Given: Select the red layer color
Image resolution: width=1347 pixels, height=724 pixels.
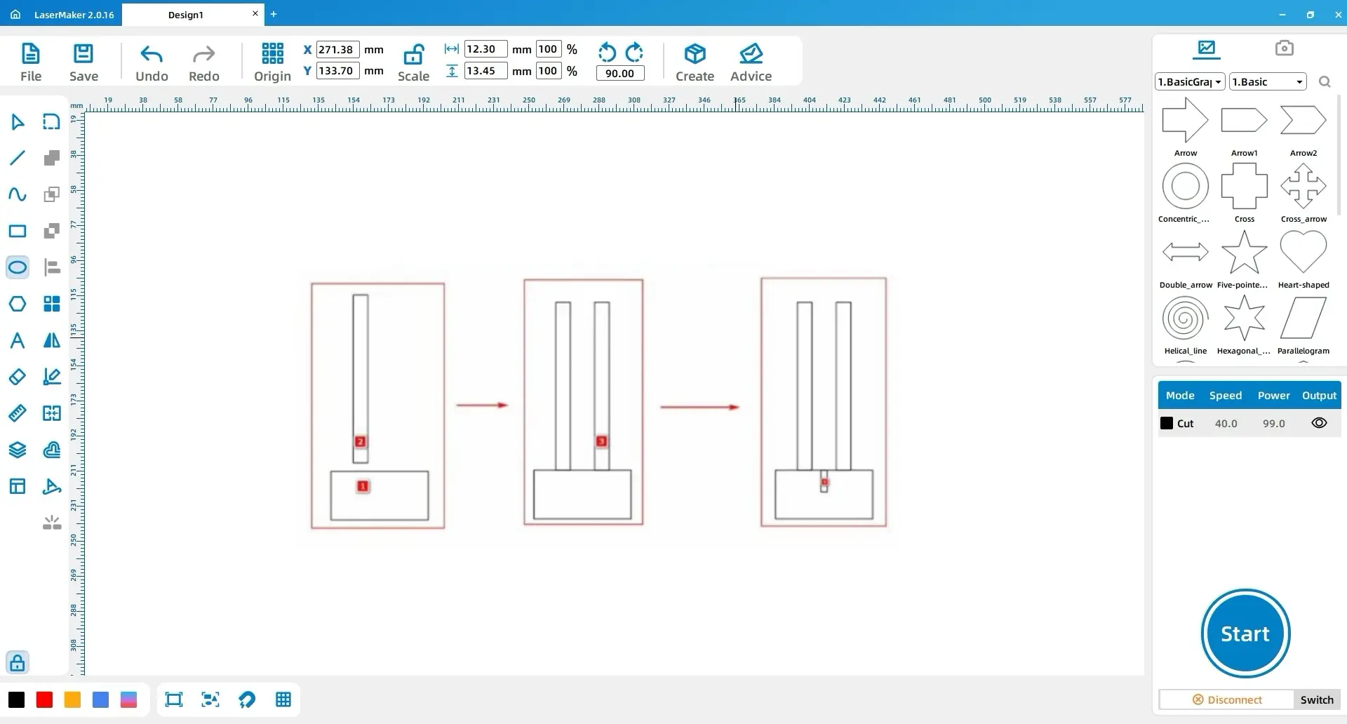Looking at the screenshot, I should [x=44, y=699].
